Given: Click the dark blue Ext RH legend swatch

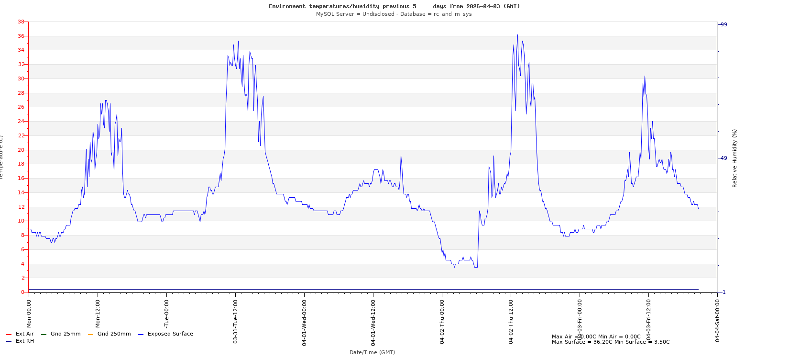Looking at the screenshot, I should tap(9, 342).
